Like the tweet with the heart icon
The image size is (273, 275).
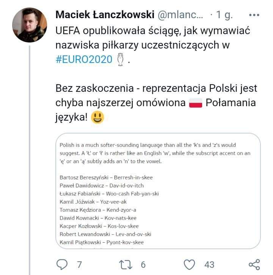click(x=189, y=264)
